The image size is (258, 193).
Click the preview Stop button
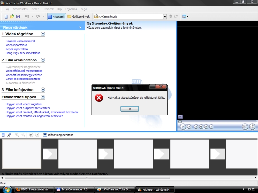tap(189, 127)
